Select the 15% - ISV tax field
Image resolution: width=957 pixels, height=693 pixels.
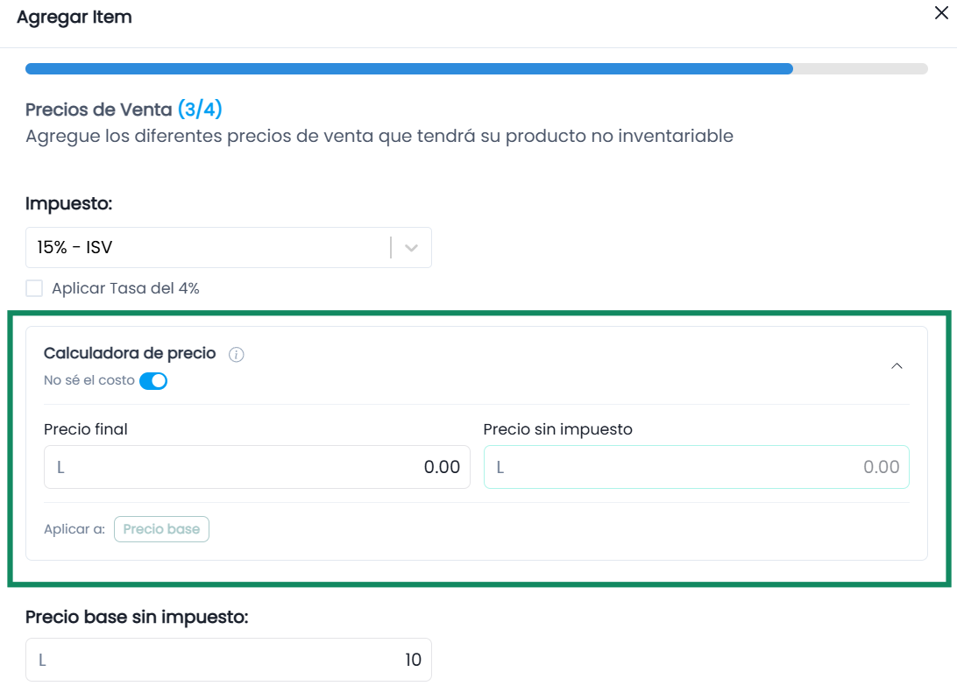point(228,248)
